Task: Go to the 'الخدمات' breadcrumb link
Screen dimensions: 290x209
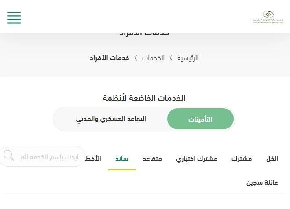Action: point(153,58)
